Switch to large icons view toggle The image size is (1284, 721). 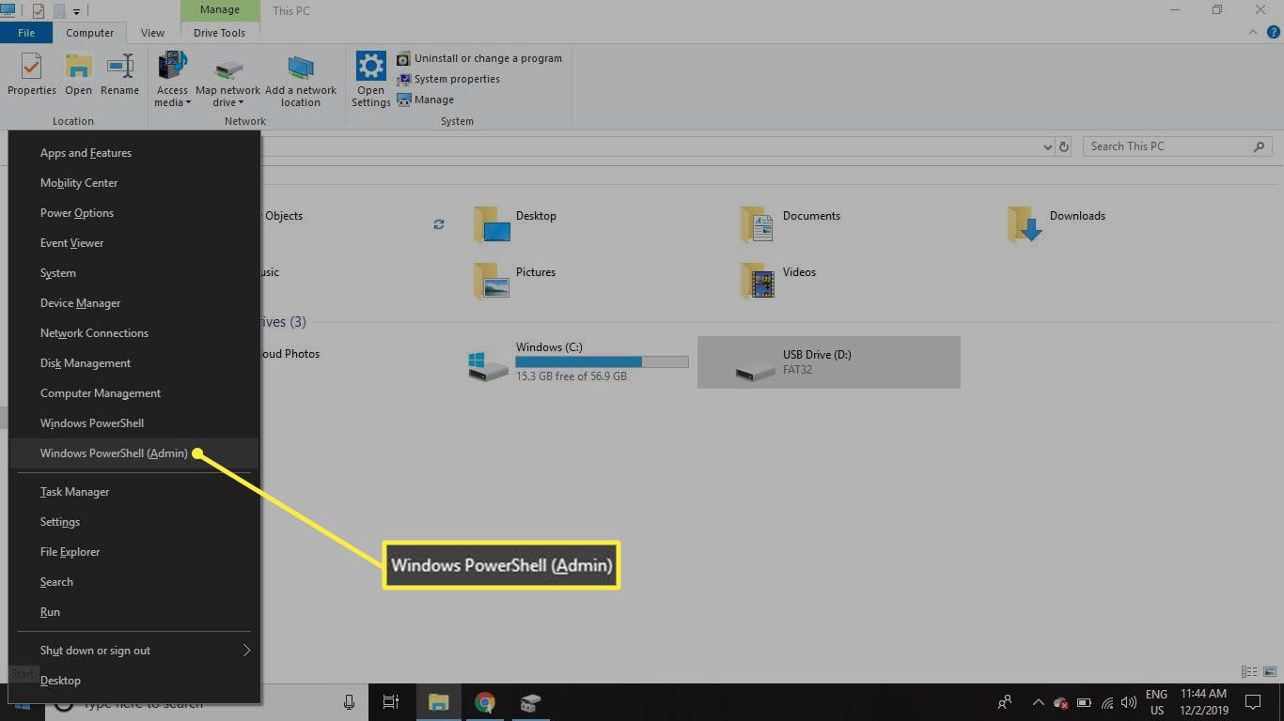[x=1270, y=672]
